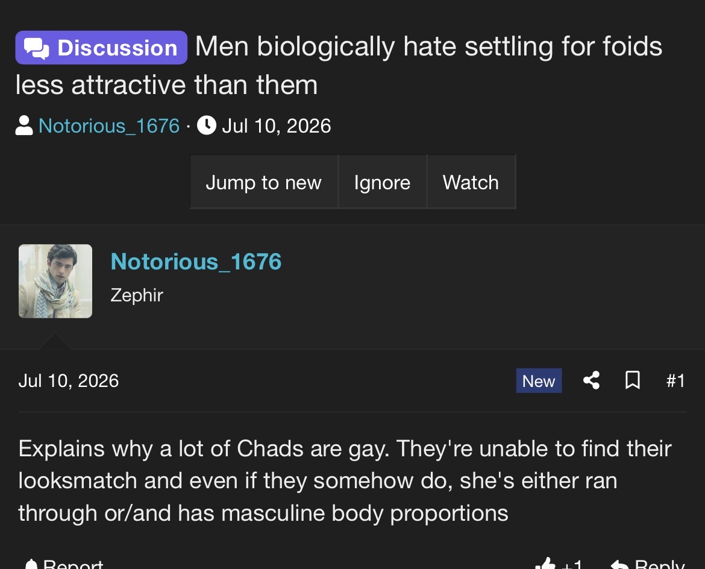Click the share icon on post #1
This screenshot has width=705, height=569.
591,380
